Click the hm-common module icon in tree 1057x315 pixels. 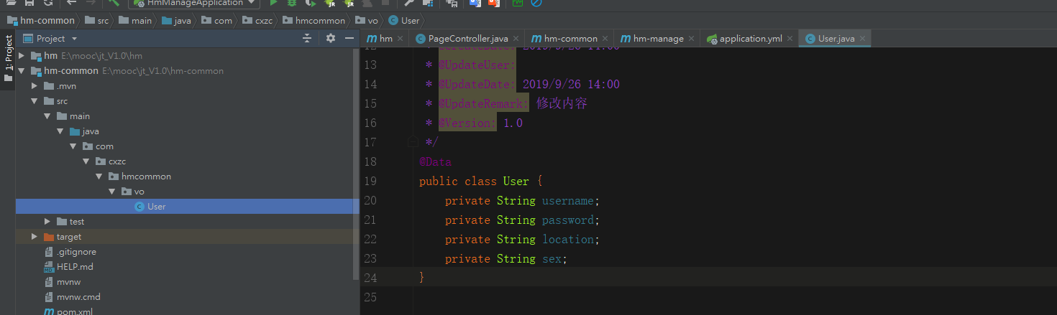pos(35,71)
